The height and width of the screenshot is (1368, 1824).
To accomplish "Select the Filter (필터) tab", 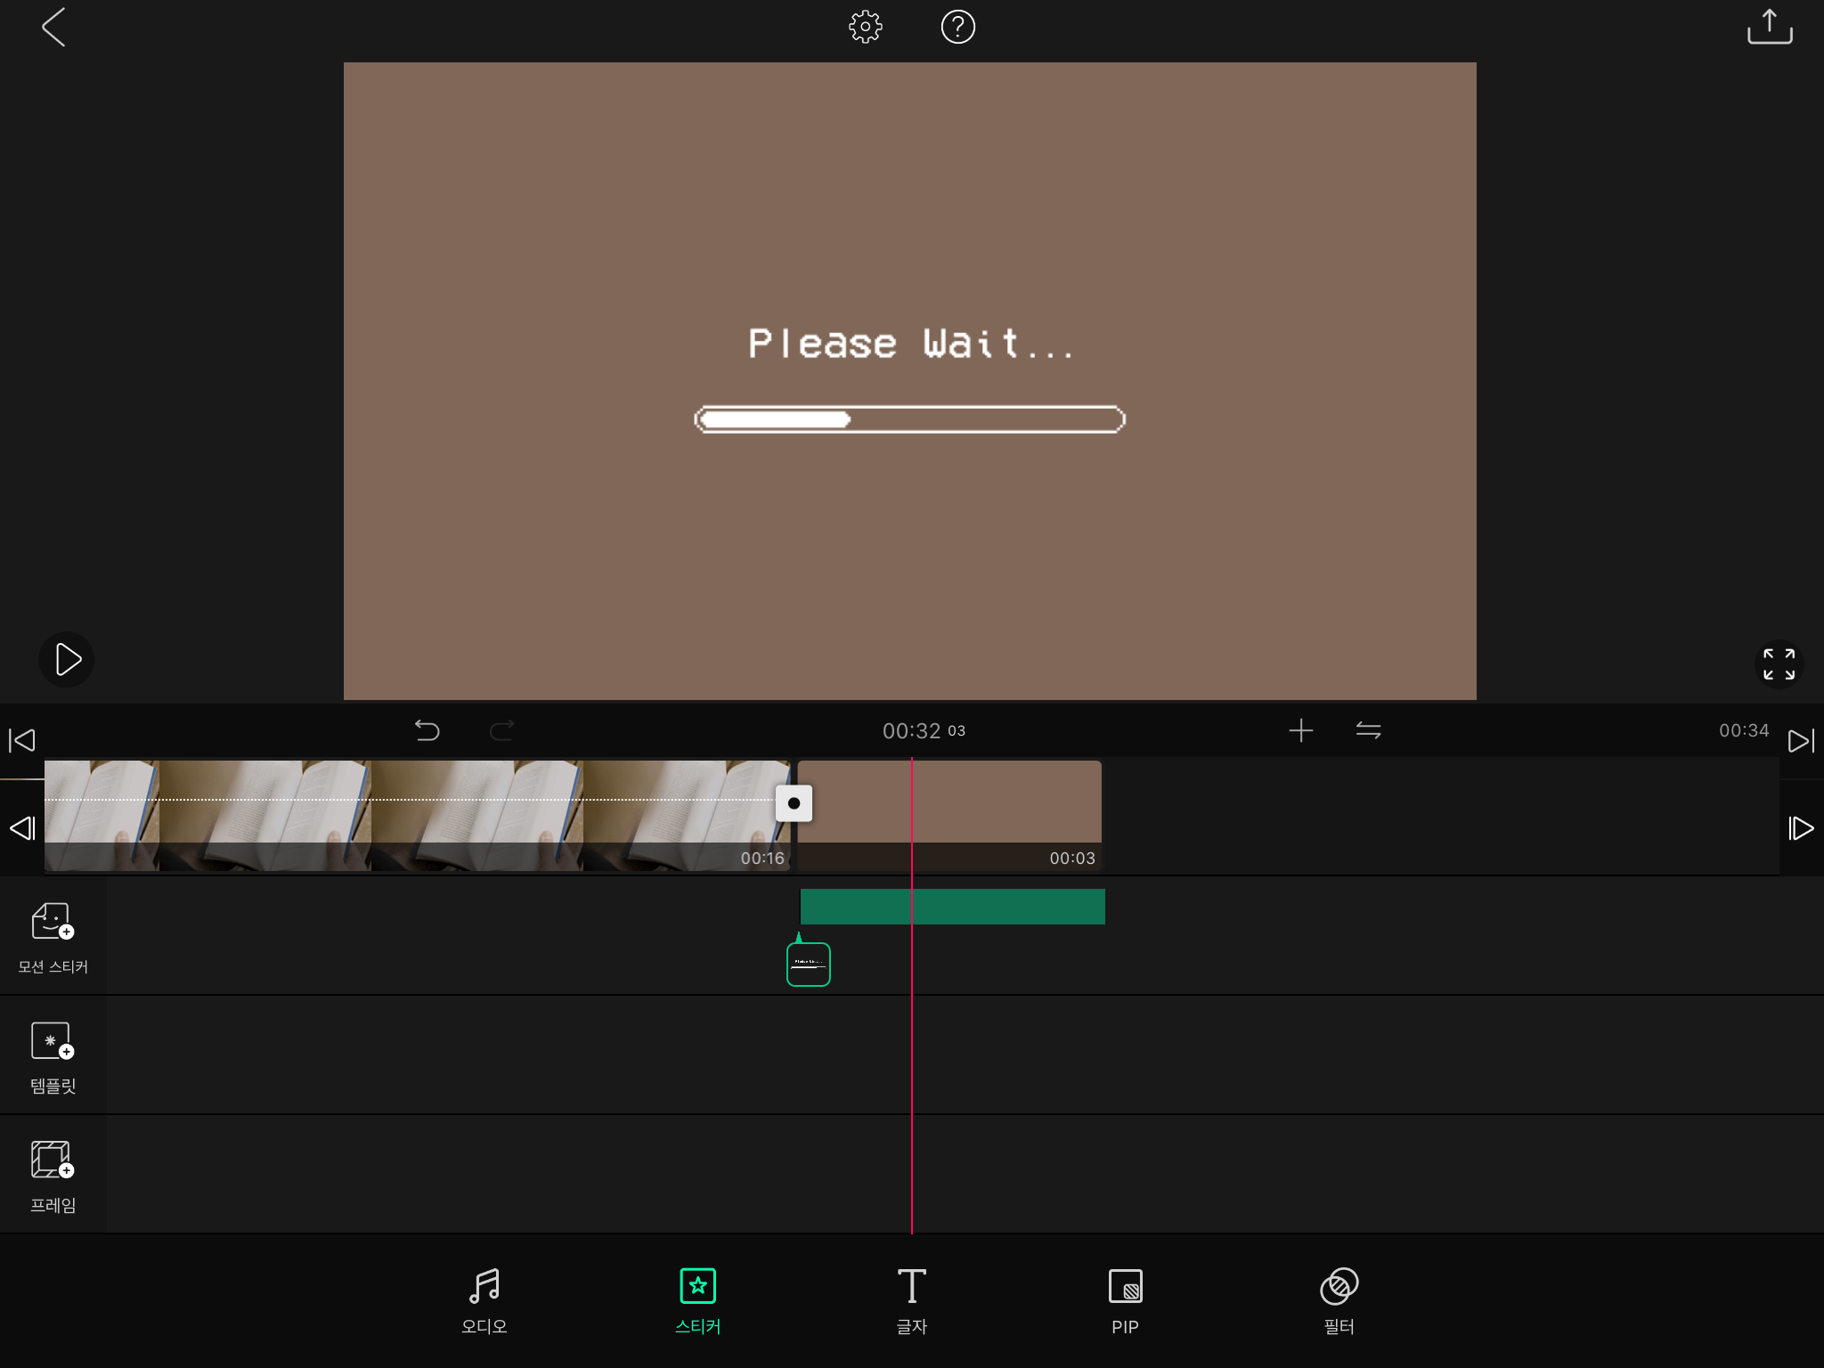I will 1339,1300.
